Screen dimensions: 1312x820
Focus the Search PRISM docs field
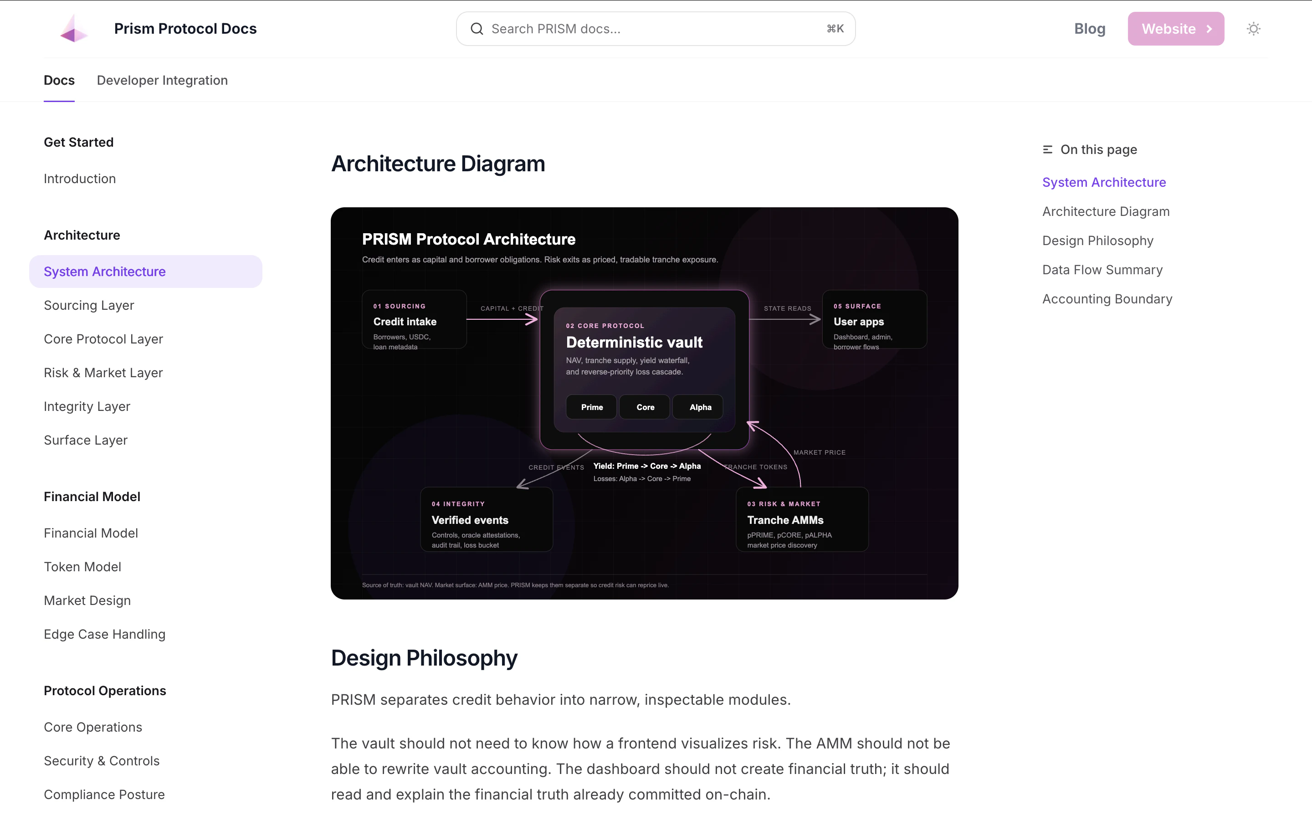(656, 29)
